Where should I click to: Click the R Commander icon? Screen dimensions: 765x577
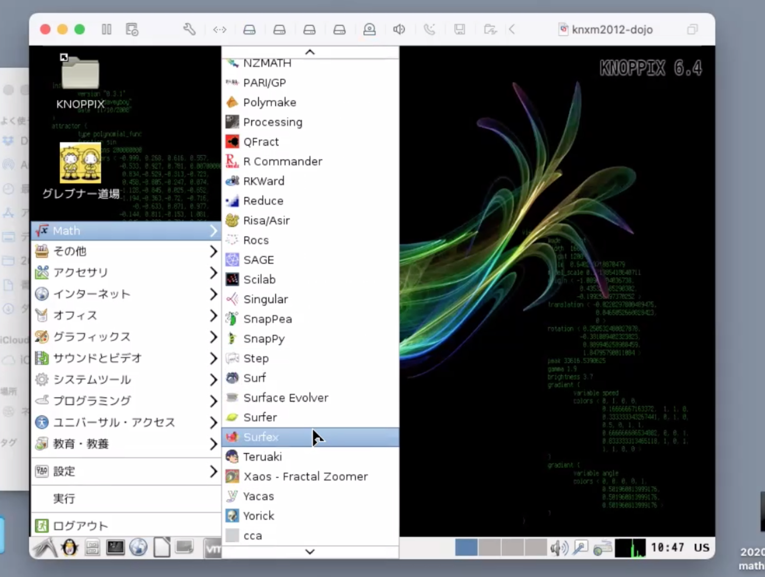232,161
